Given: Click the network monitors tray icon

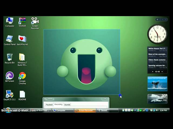Looking at the screenshot, I should (154, 110).
